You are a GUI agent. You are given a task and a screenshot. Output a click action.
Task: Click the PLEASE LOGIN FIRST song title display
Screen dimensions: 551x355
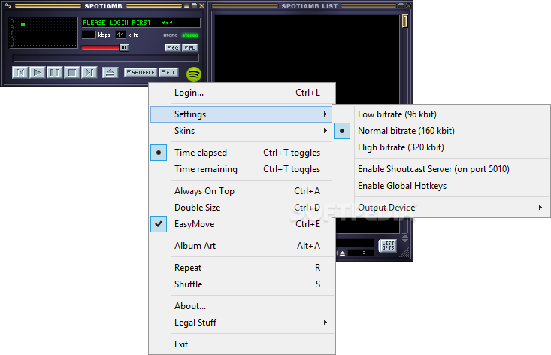(x=141, y=23)
